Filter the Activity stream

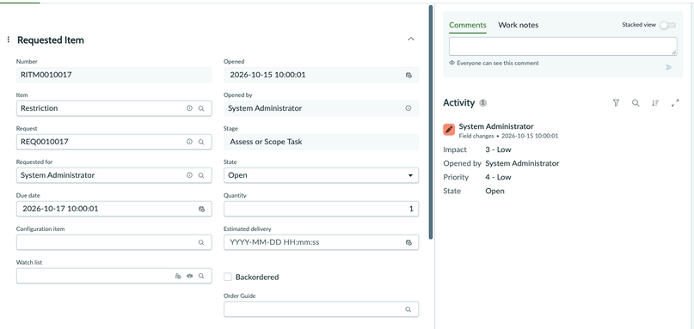coord(616,103)
